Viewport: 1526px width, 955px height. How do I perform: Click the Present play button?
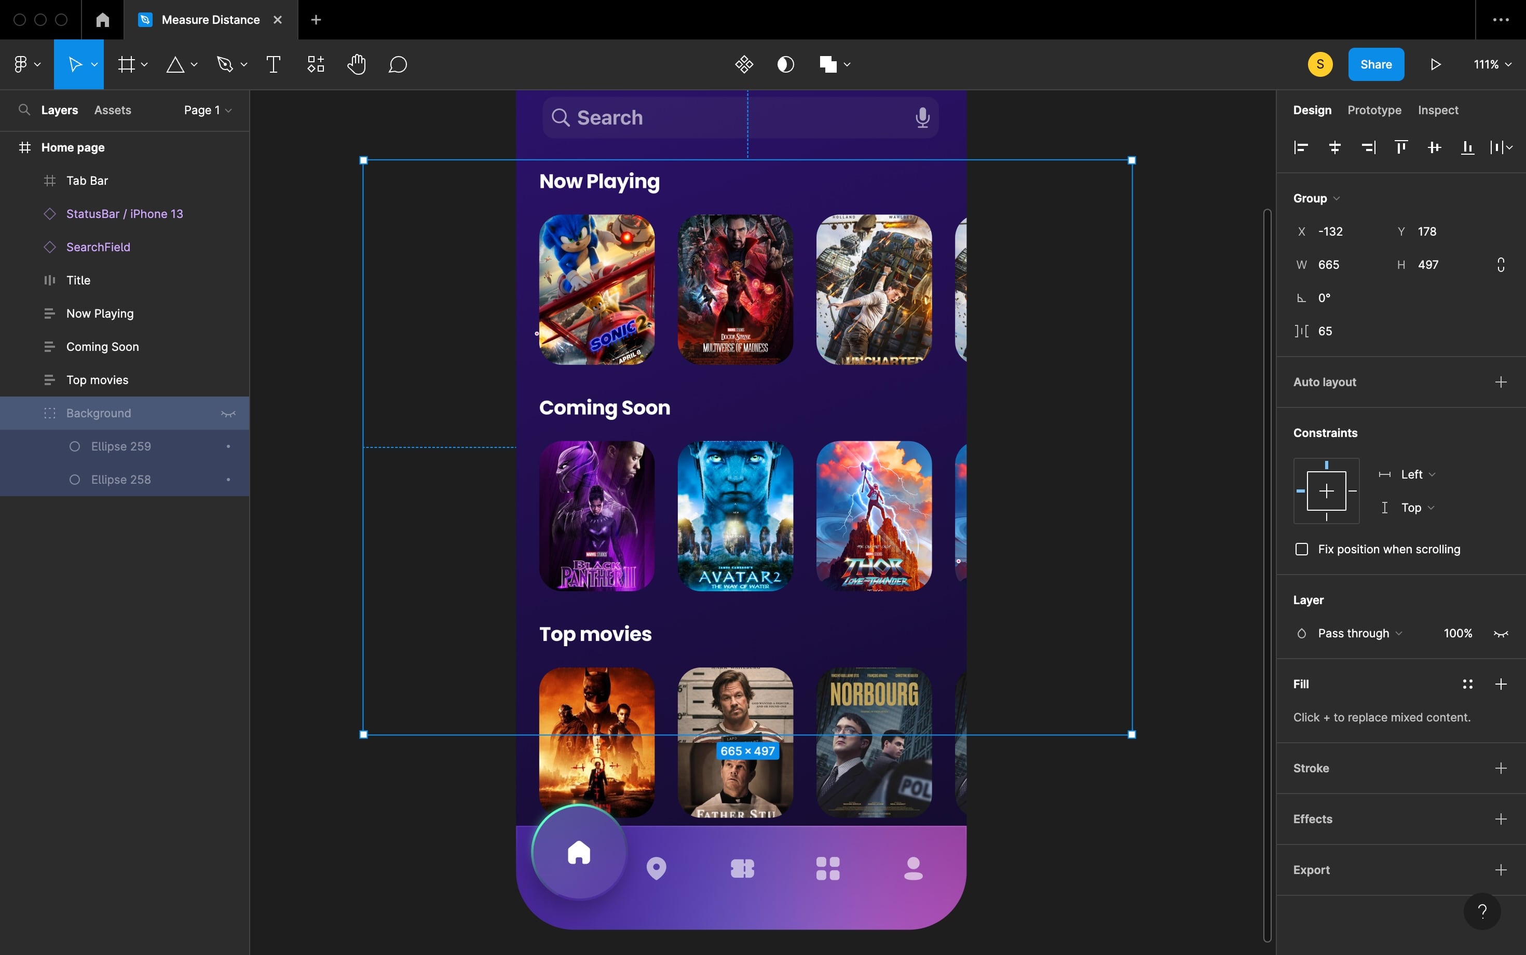click(x=1435, y=64)
